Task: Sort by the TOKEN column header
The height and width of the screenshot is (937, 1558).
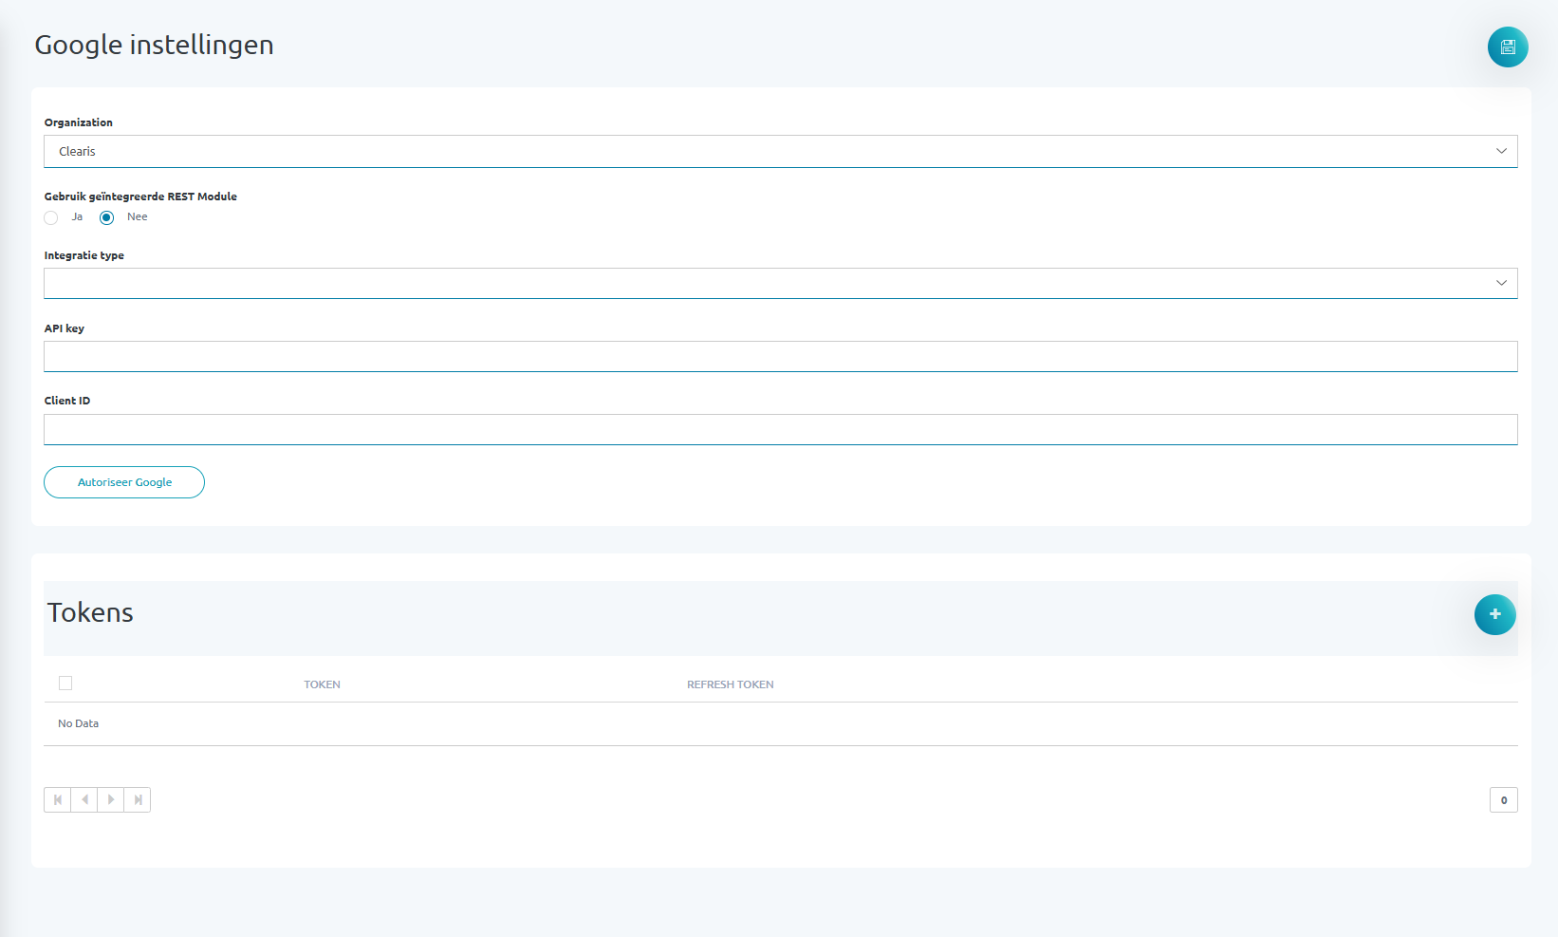Action: point(322,684)
